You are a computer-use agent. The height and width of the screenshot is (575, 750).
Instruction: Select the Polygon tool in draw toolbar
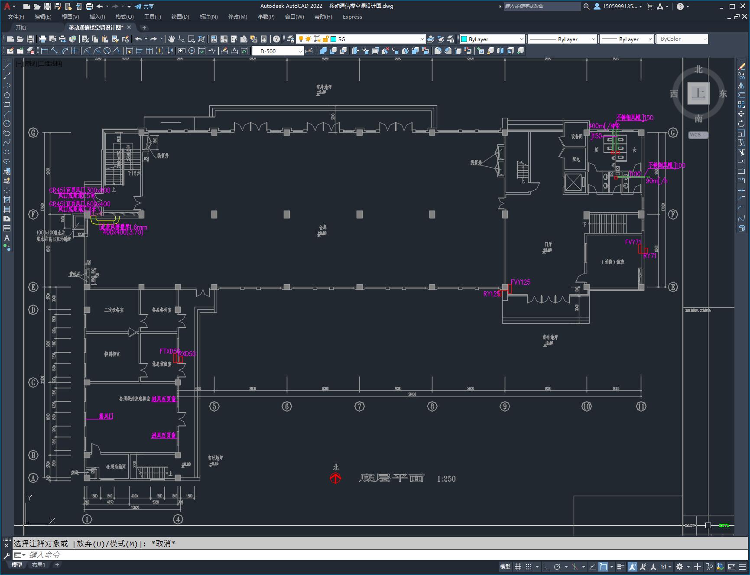(6, 95)
